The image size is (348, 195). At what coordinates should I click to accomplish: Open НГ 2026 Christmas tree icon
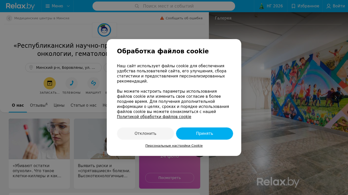tap(261, 6)
